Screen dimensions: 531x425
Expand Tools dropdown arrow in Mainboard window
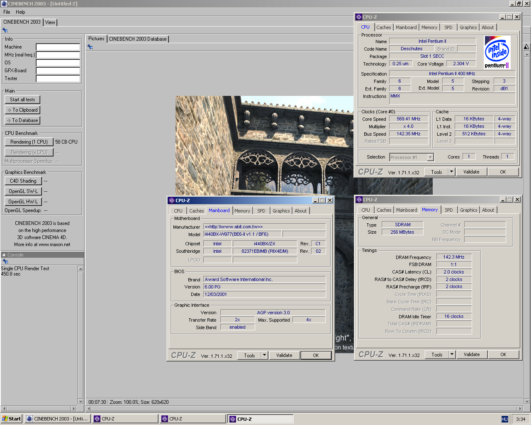pos(265,355)
